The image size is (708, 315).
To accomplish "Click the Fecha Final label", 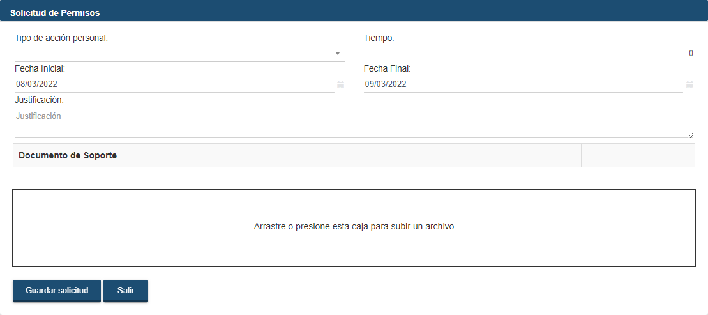I will [388, 68].
